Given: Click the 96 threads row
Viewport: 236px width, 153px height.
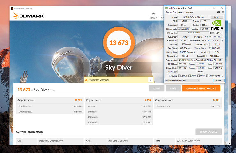Looking at the screenshot, I should tap(119, 122).
